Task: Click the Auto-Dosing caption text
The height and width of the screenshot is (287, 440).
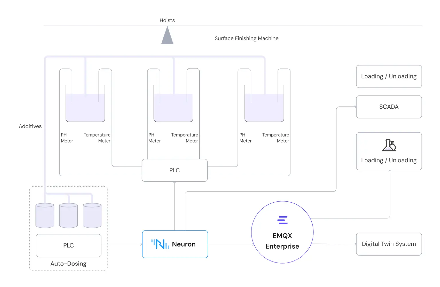Action: 68,264
